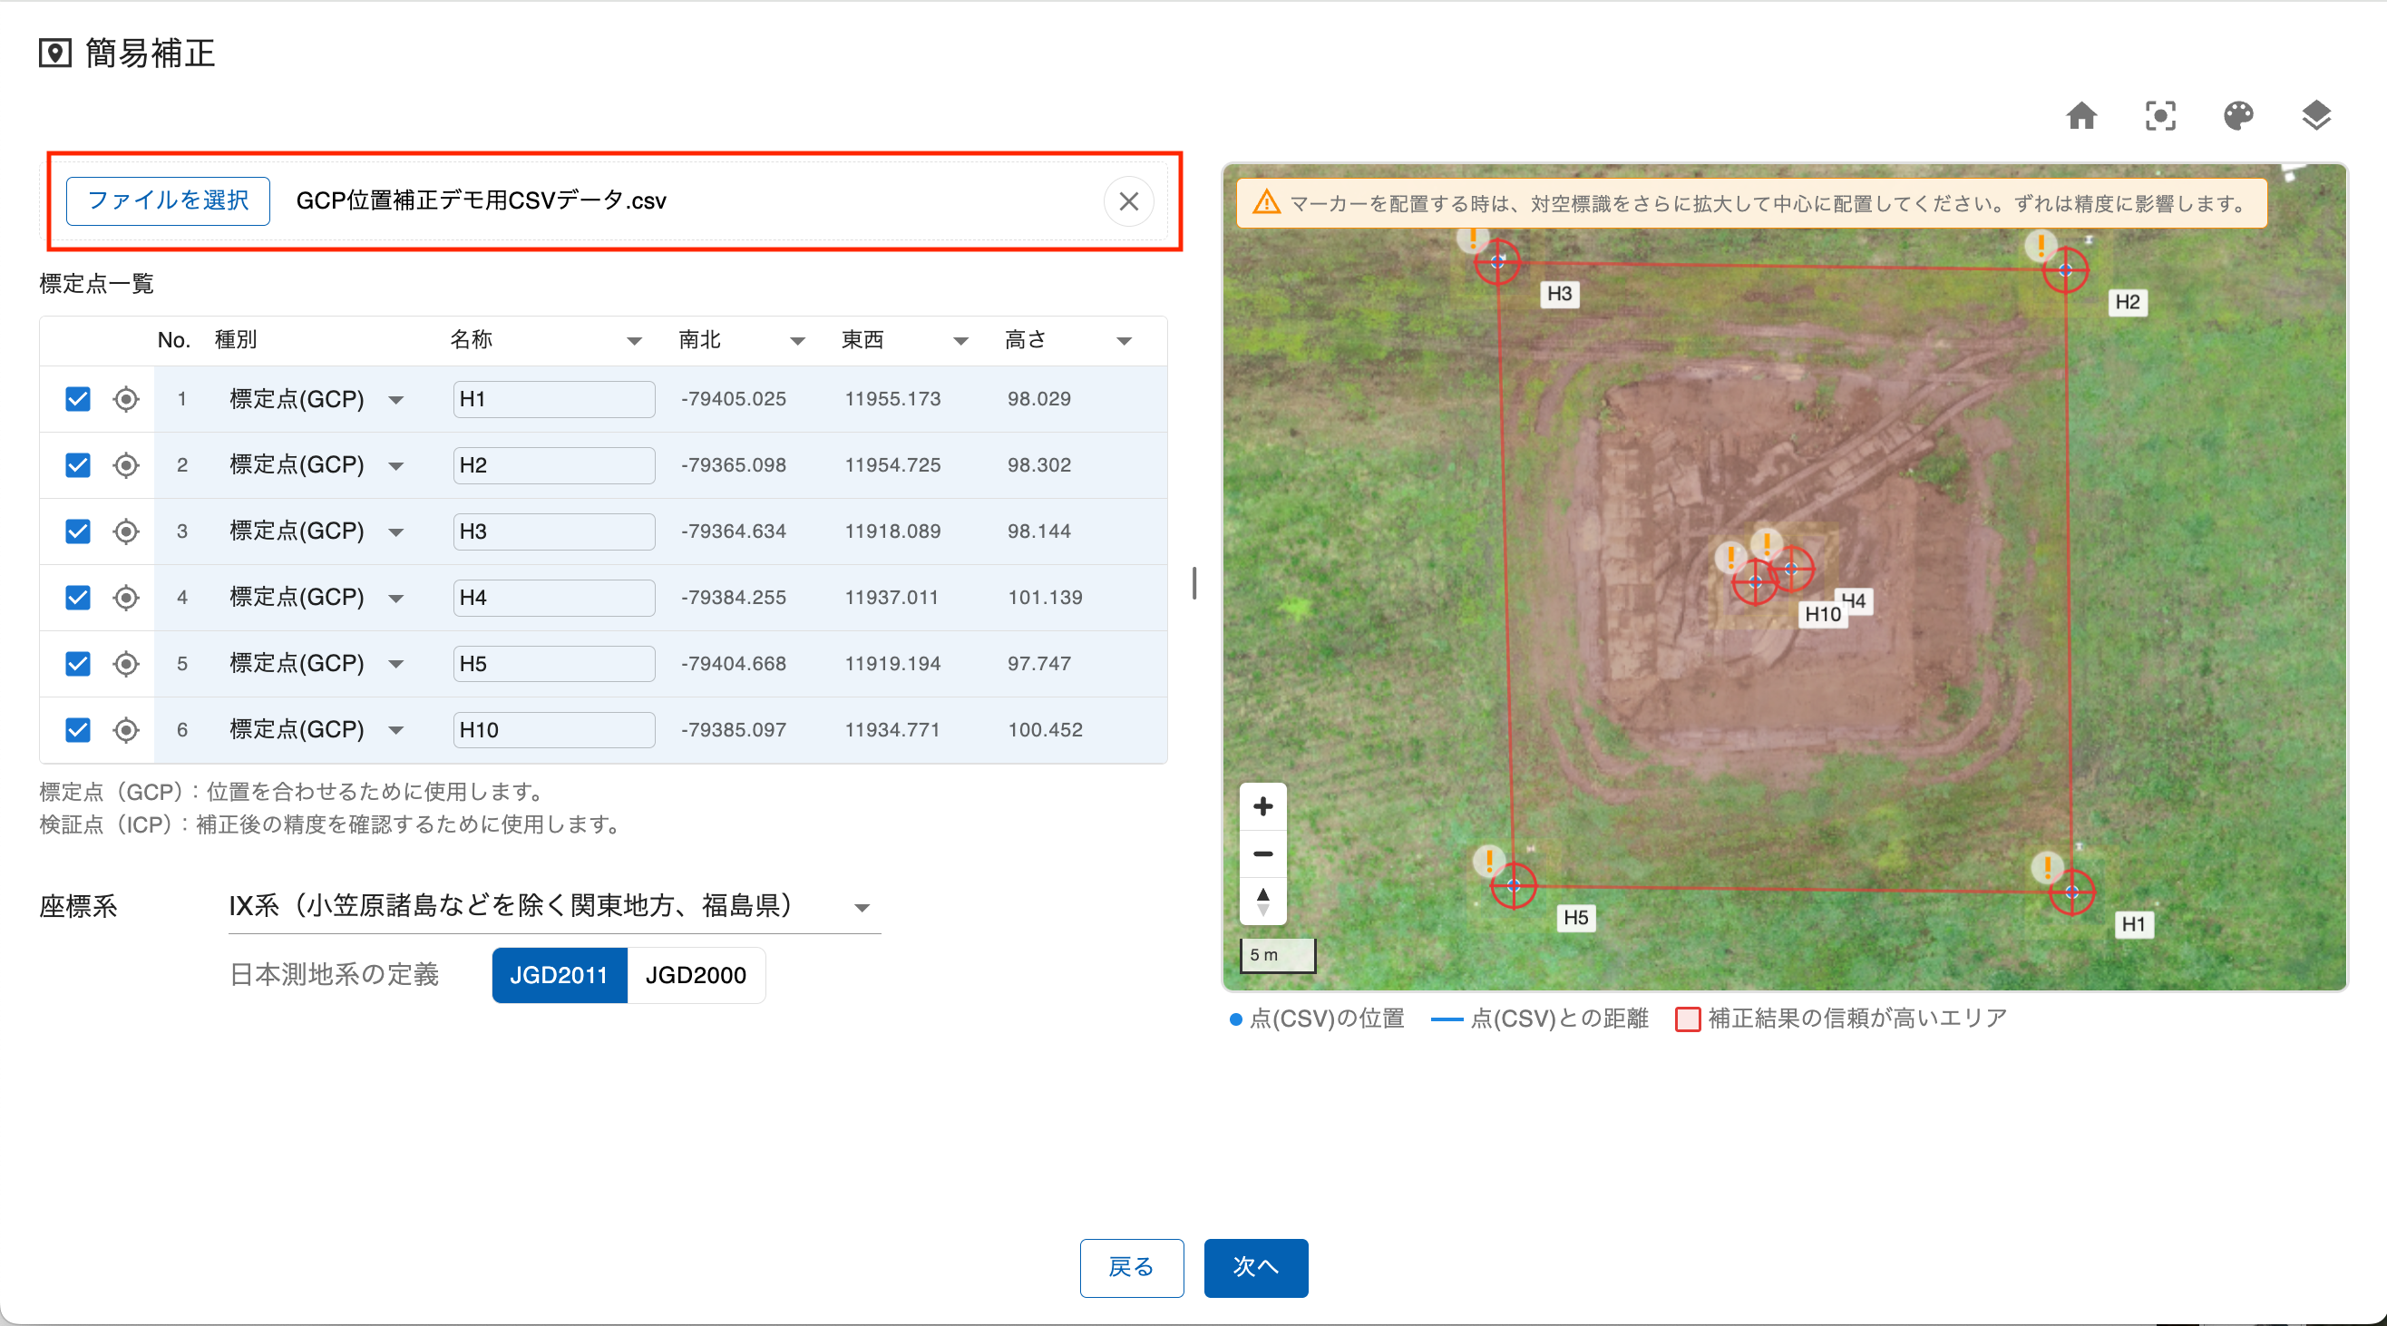Screen dimensions: 2387x1326
Task: Zoom in map with plus button
Action: pos(1262,806)
